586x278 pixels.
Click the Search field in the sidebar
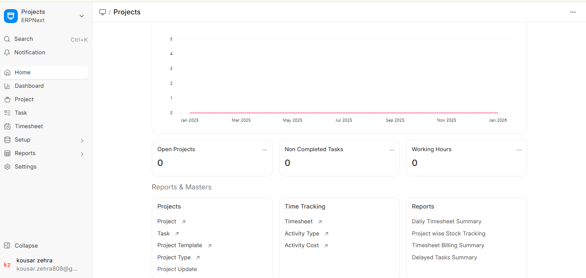(46, 39)
